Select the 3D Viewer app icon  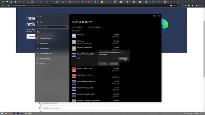[x=74, y=42]
